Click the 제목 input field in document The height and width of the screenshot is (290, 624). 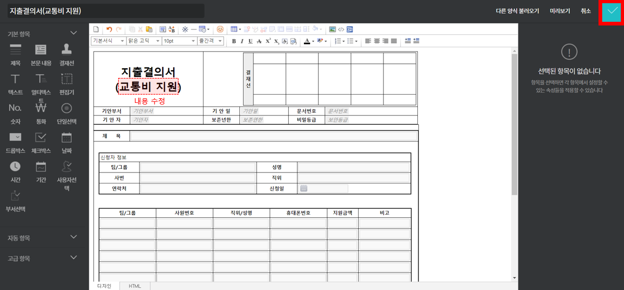[x=274, y=136]
